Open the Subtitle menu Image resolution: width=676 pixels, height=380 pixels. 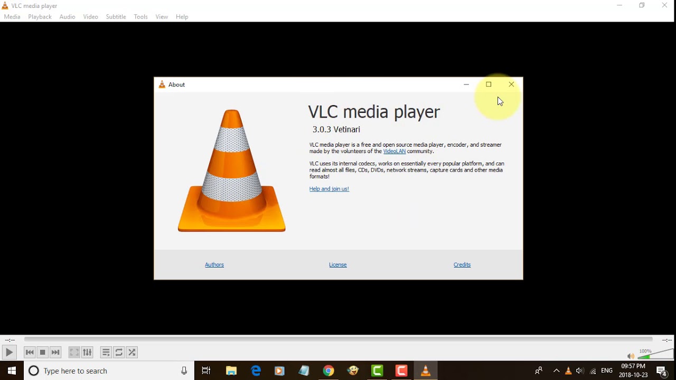116,17
